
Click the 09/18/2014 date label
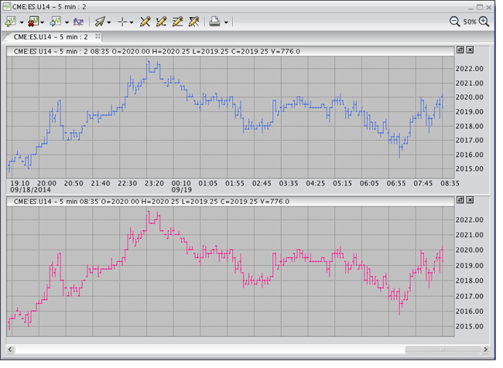[30, 189]
